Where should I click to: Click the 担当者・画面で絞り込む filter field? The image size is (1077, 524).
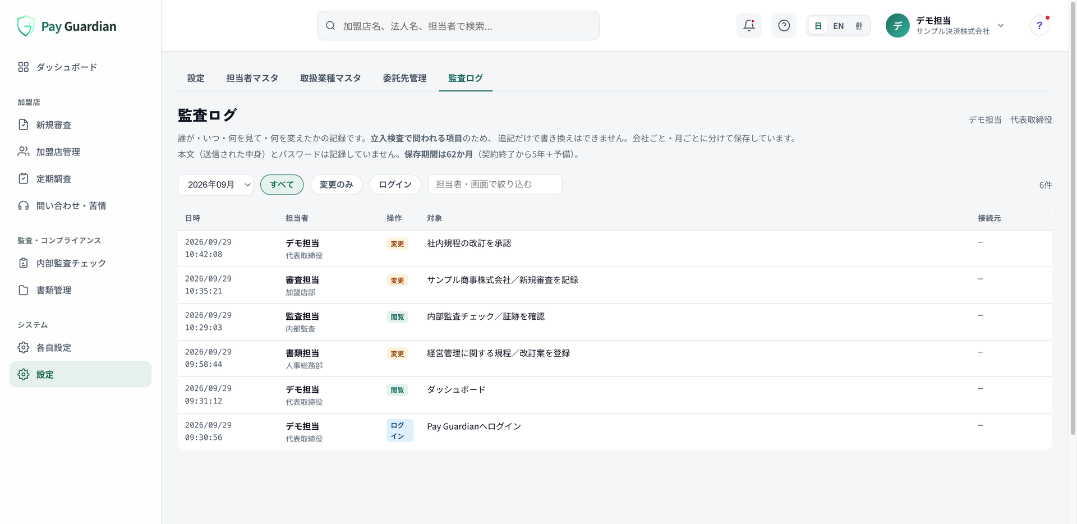pos(495,185)
